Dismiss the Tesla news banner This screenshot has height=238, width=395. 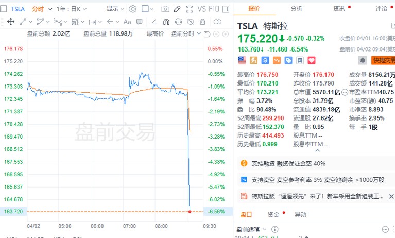pos(392,196)
